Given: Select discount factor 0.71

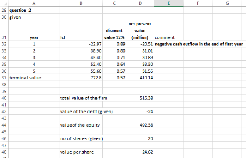Looking at the screenshot, I should tap(115, 57).
